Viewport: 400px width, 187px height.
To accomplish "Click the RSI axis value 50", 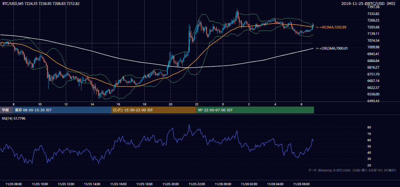I will tap(369, 146).
